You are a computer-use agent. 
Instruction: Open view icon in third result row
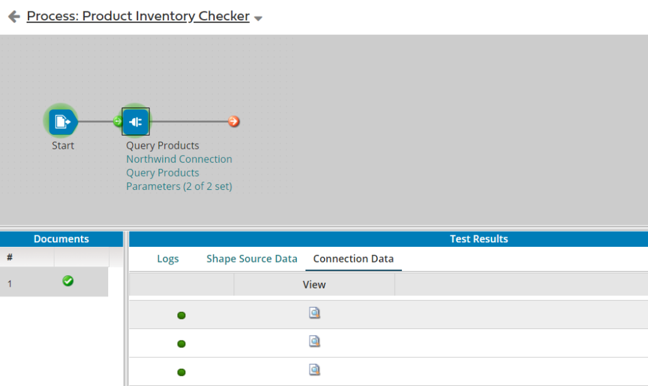click(x=315, y=370)
